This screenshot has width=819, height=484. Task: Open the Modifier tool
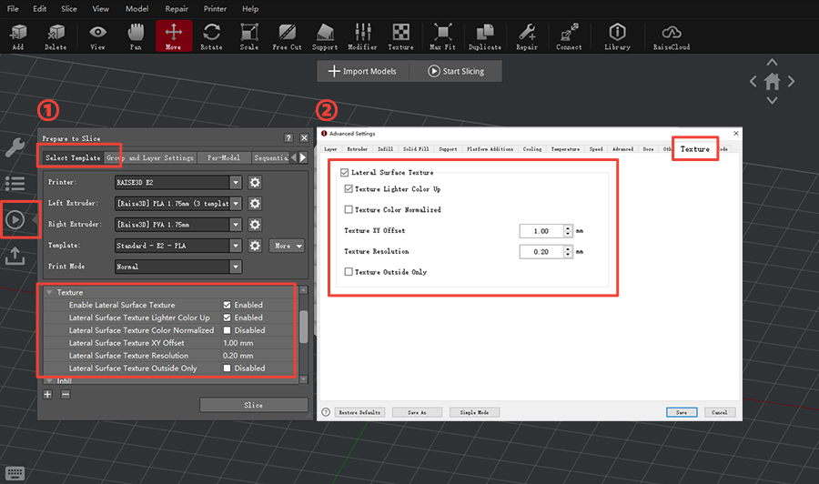[362, 36]
